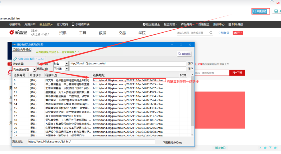Open the 交易 navigation tab

[x=122, y=33]
